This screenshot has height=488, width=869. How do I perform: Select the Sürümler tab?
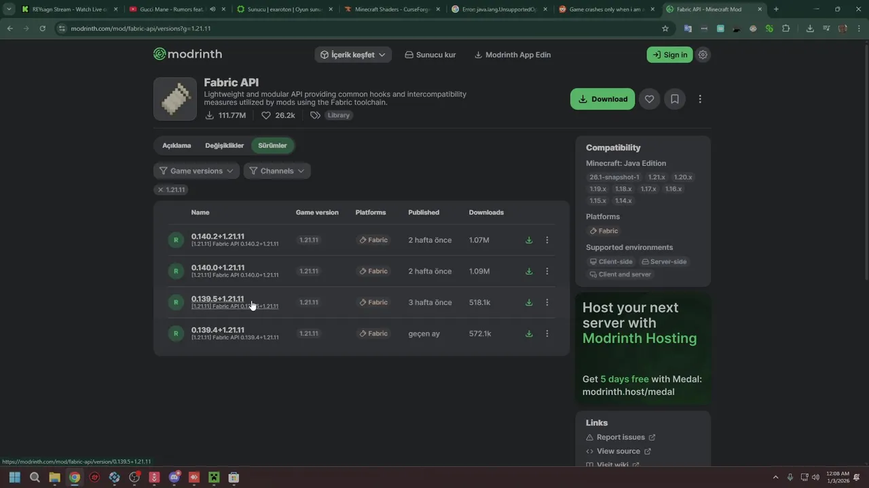(272, 146)
